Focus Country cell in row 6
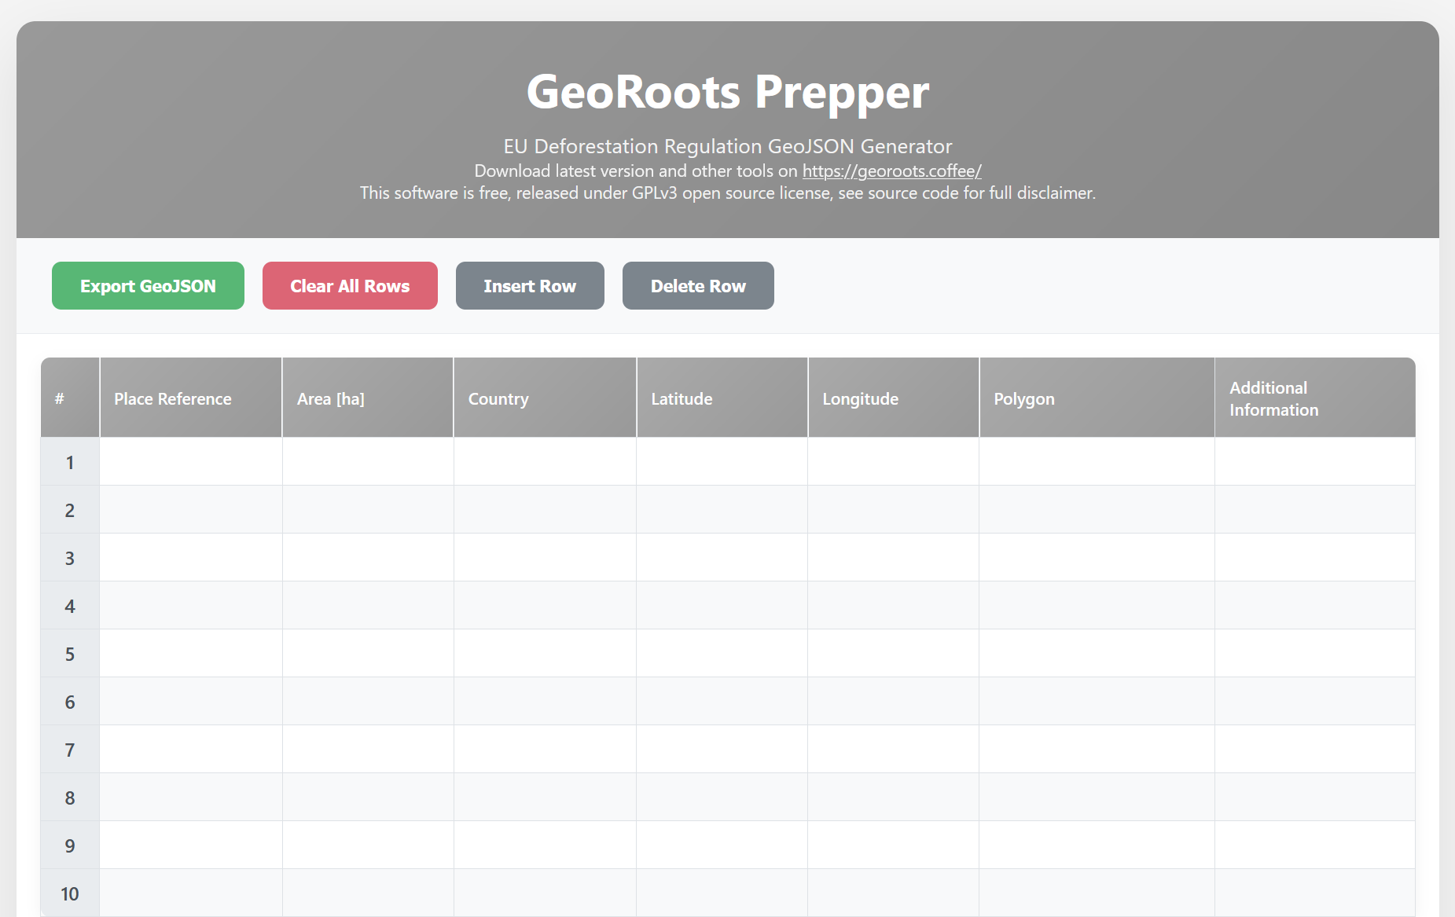Image resolution: width=1455 pixels, height=917 pixels. 545,701
